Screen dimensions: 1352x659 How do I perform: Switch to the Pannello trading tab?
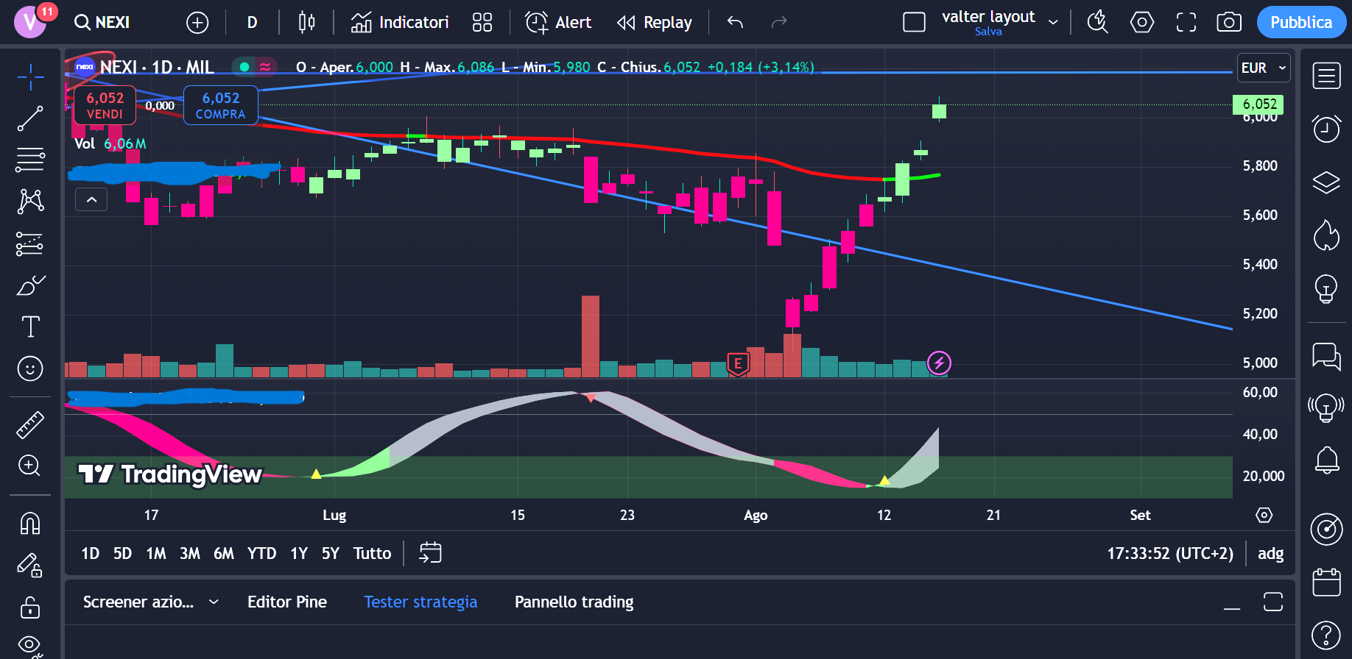pos(574,602)
